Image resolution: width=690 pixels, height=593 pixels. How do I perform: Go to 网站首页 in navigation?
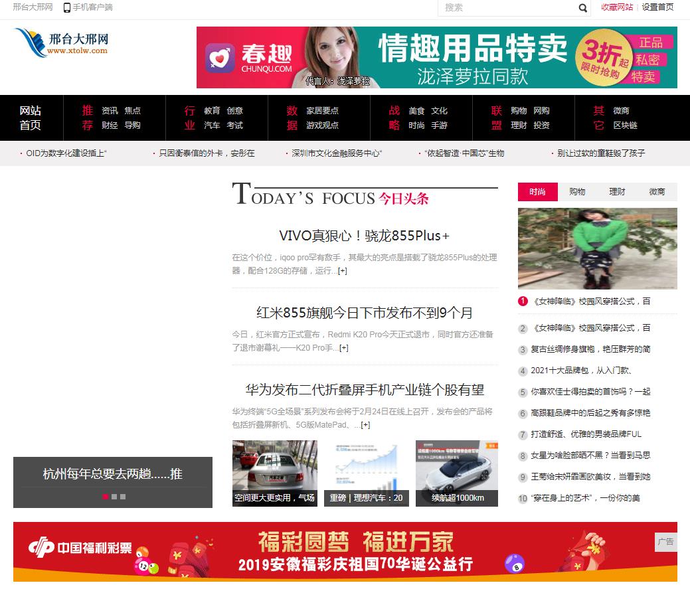(31, 118)
